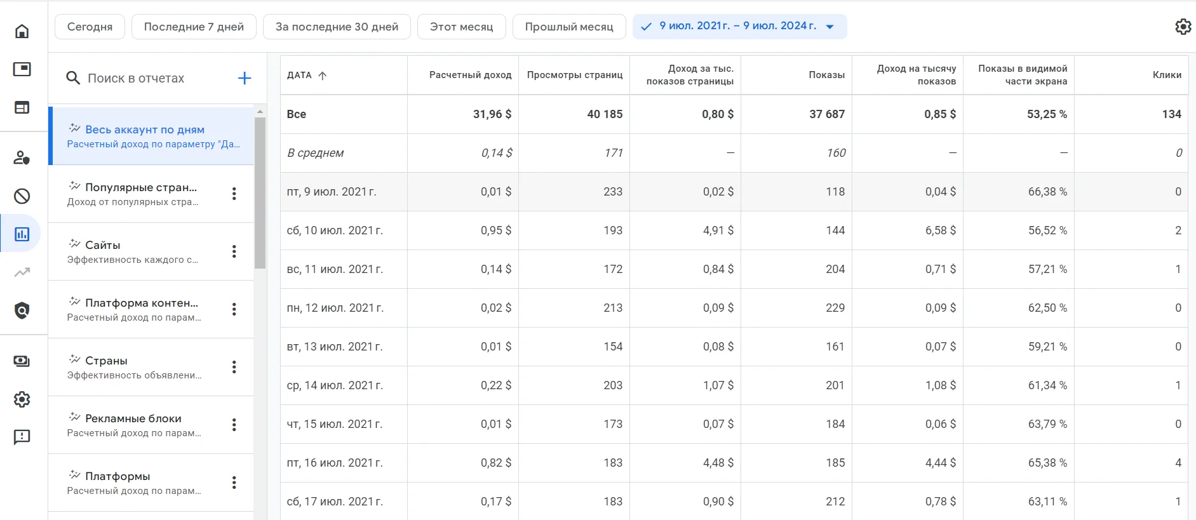This screenshot has width=1196, height=520.
Task: Open more options for Платформа контента report
Action: pos(234,309)
